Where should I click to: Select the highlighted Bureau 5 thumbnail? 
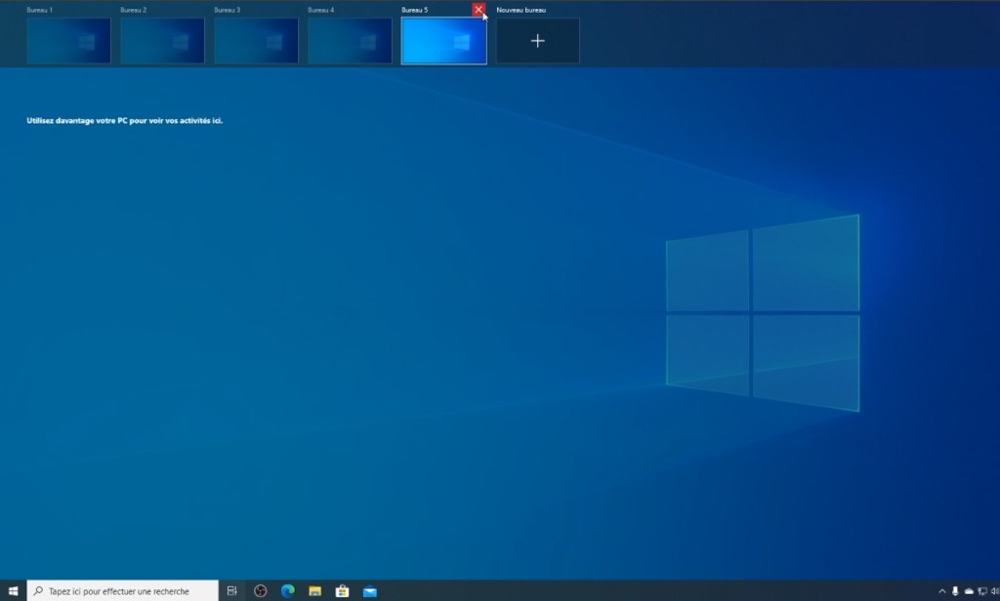(x=443, y=41)
